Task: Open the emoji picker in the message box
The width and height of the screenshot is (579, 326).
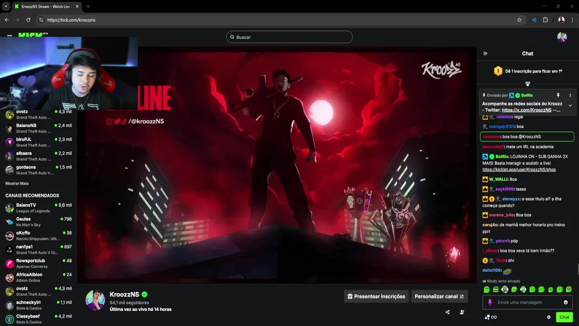Action: click(x=565, y=302)
